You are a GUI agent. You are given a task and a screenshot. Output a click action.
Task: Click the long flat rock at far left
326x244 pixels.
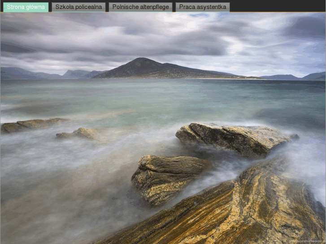point(31,124)
